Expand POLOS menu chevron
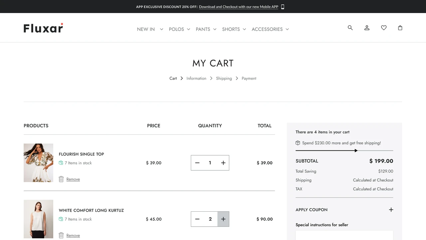This screenshot has width=426, height=240. click(x=188, y=29)
